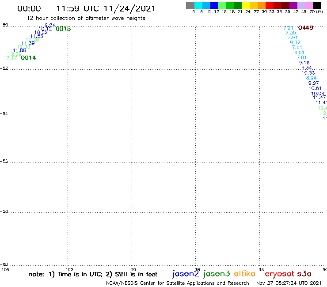327x287 pixels.
Task: Click the -93 longitude axis label
Action: (x=259, y=270)
